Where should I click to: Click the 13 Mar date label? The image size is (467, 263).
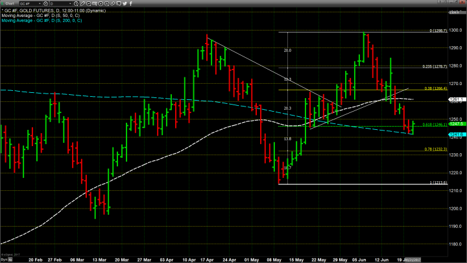(x=99, y=260)
